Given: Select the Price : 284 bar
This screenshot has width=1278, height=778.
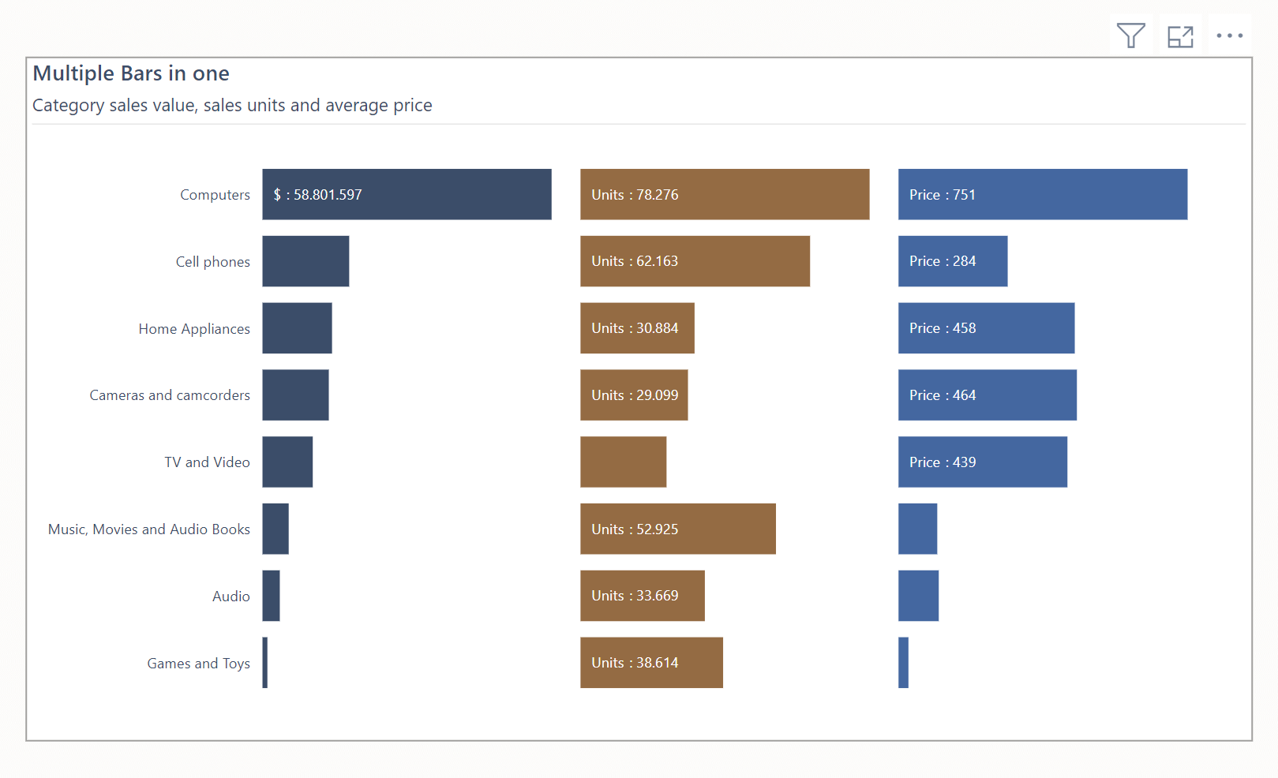Looking at the screenshot, I should tap(952, 261).
